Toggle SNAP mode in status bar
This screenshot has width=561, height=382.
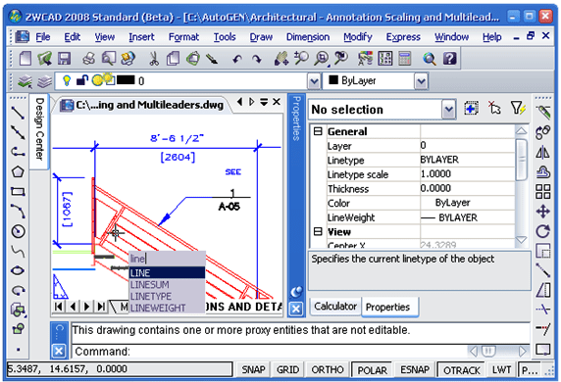click(253, 369)
